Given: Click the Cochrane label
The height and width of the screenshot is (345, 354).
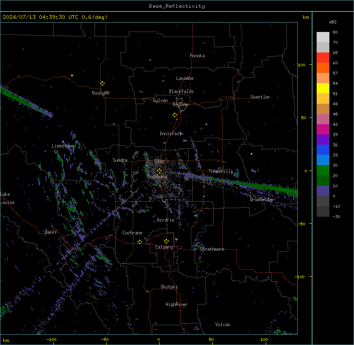Looking at the screenshot, I should pyautogui.click(x=132, y=233).
